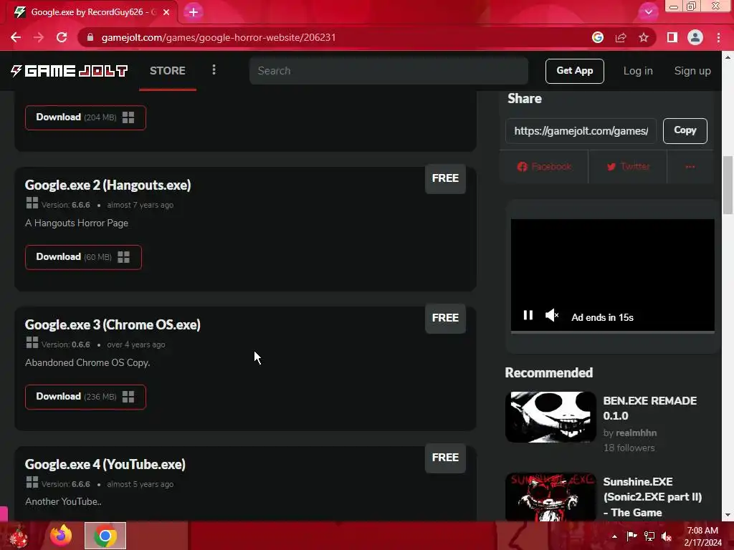Show hidden system tray icons
This screenshot has width=734, height=550.
coord(614,536)
